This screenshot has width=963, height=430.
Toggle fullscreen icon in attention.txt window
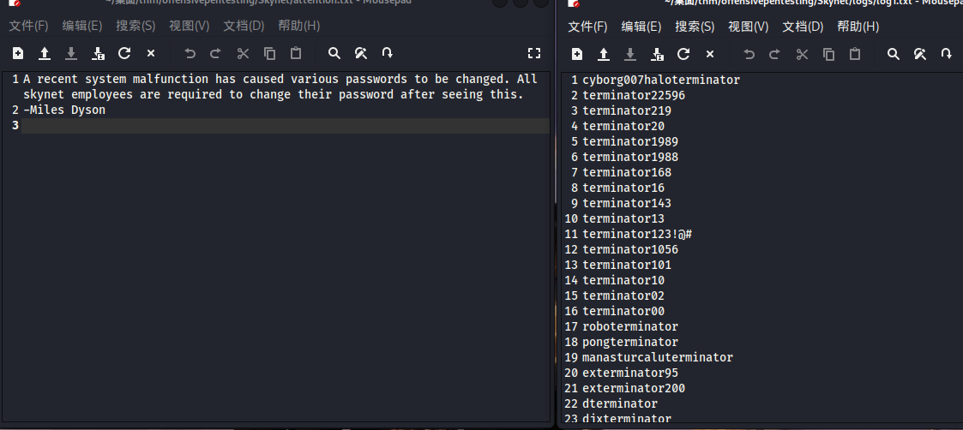534,53
